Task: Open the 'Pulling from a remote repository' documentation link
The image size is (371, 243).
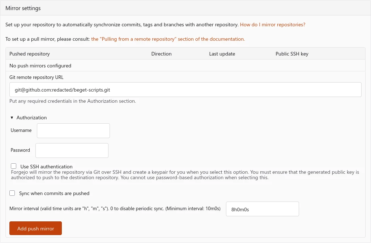Action: coord(168,39)
